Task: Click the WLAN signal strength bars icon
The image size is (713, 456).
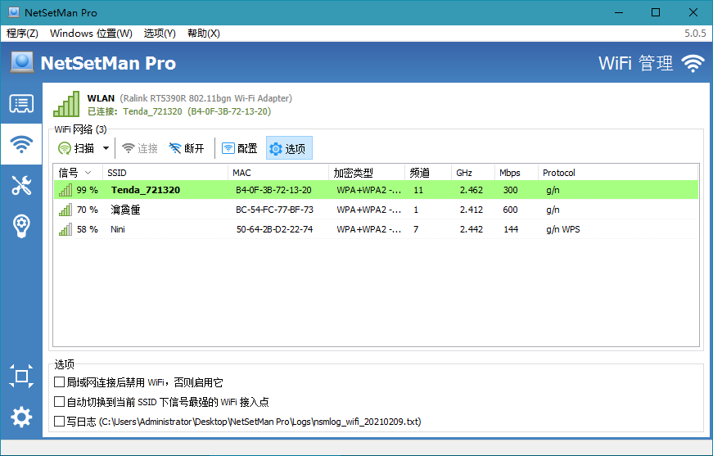Action: (x=67, y=104)
